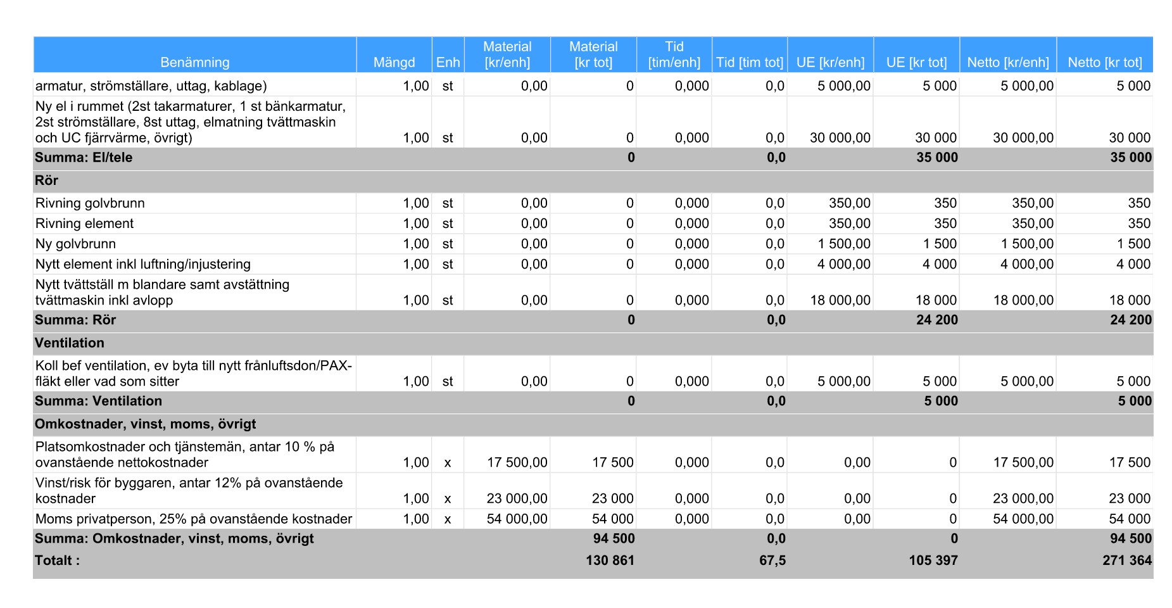1172x608 pixels.
Task: Select the 'Rivning golvbrunn' row label
Action: click(90, 203)
